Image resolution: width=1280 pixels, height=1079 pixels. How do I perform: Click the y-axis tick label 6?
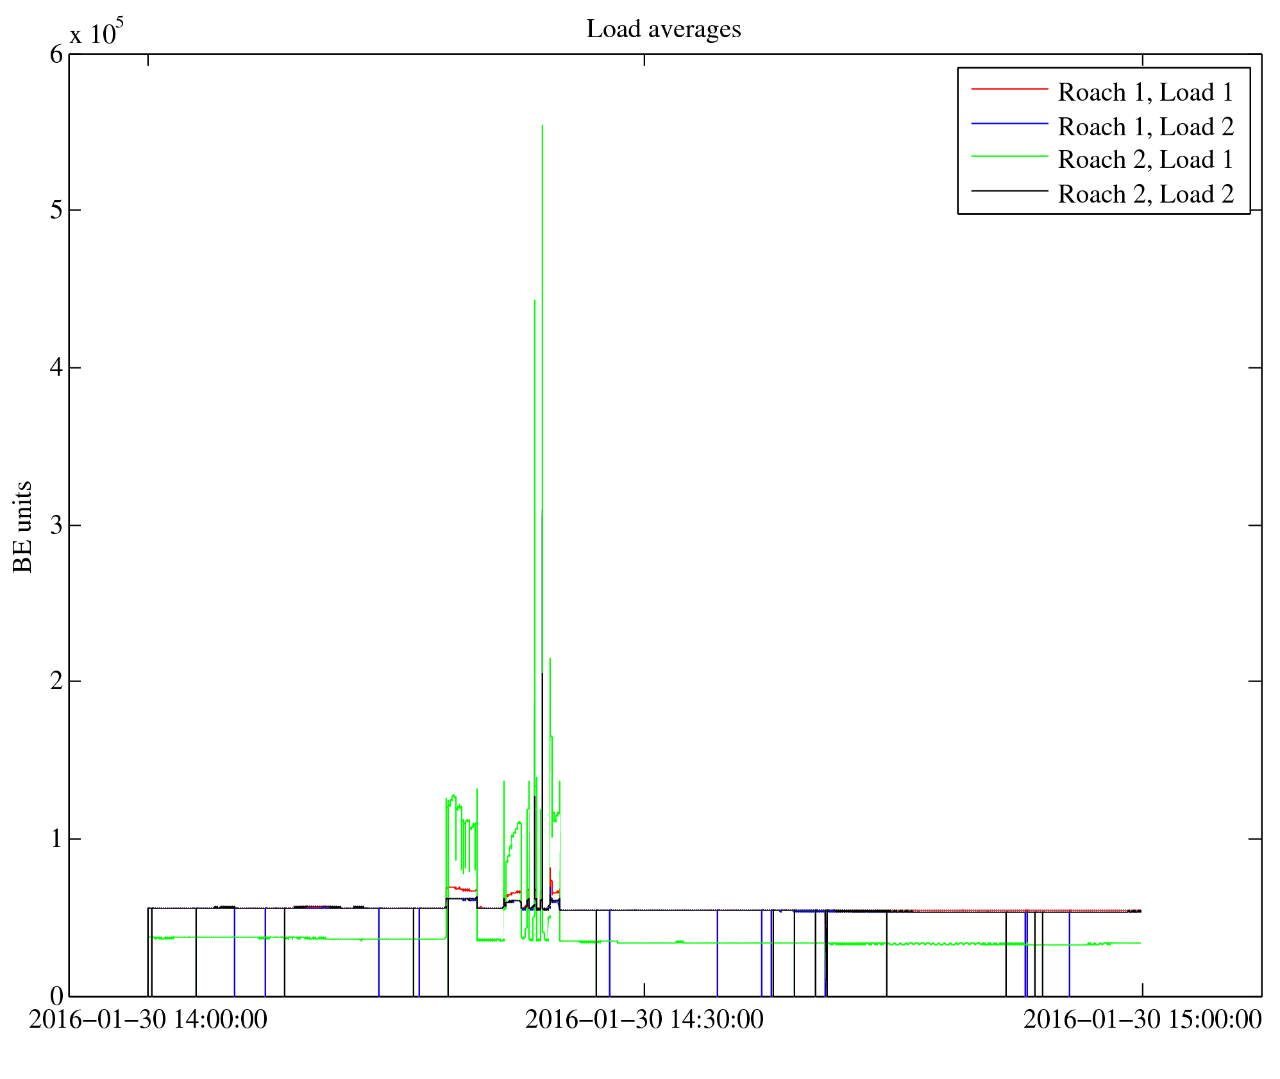(x=56, y=54)
